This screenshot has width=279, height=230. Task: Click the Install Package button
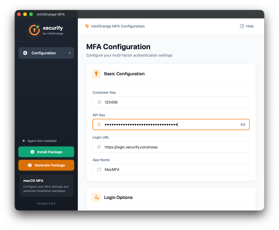tap(46, 152)
